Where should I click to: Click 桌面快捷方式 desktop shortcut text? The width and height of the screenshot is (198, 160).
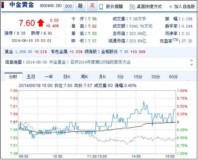coord(149,6)
